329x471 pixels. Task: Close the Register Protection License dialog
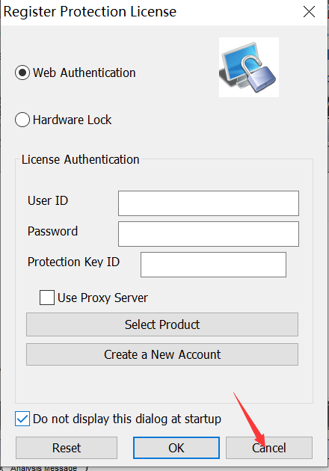pos(309,12)
